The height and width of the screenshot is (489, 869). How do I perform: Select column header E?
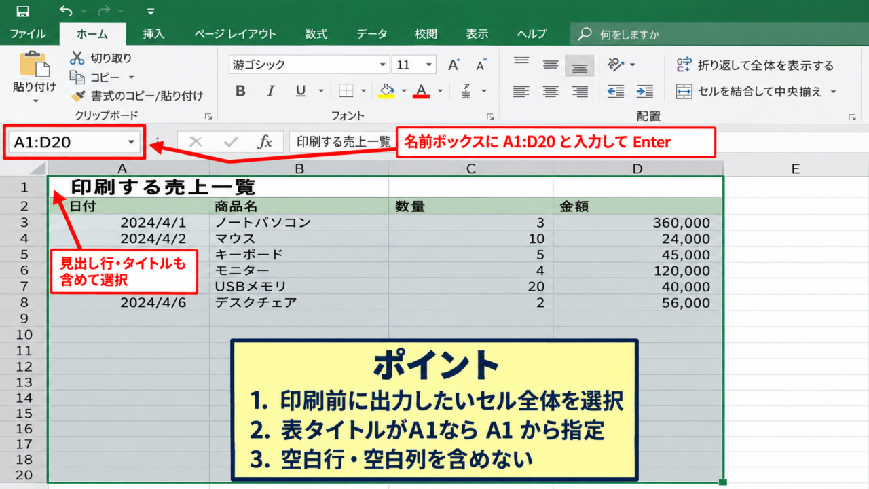tap(795, 168)
